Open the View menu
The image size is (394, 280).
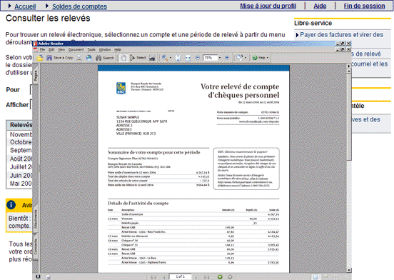61,49
